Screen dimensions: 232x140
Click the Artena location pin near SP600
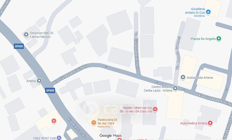pos(39,81)
